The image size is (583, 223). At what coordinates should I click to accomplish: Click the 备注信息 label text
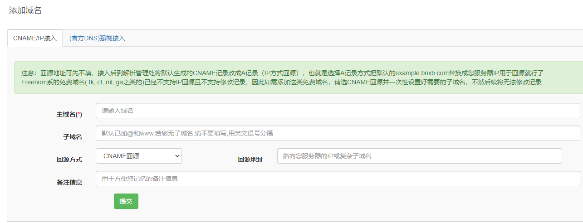69,182
